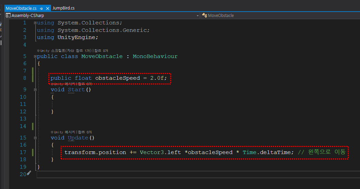This screenshot has width=360, height=189.
Task: Click transform.position on line 17
Action: coord(95,152)
